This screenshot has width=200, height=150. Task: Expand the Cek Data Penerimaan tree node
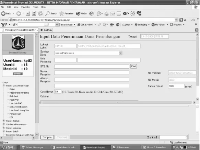point(4,124)
